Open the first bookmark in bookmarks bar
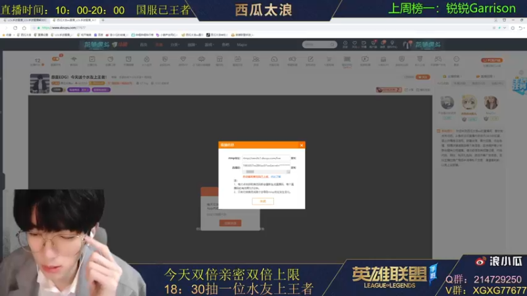The height and width of the screenshot is (296, 527). (x=7, y=35)
